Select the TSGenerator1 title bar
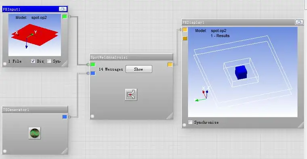 click(35, 109)
